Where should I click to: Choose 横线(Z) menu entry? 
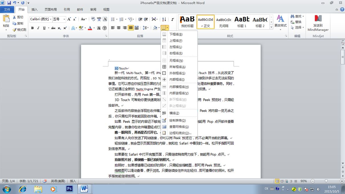179,113
